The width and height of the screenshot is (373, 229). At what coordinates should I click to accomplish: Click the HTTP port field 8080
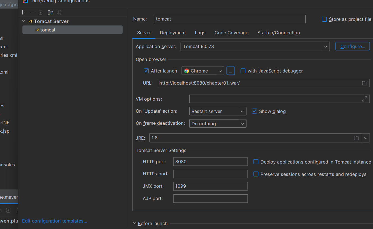click(210, 162)
